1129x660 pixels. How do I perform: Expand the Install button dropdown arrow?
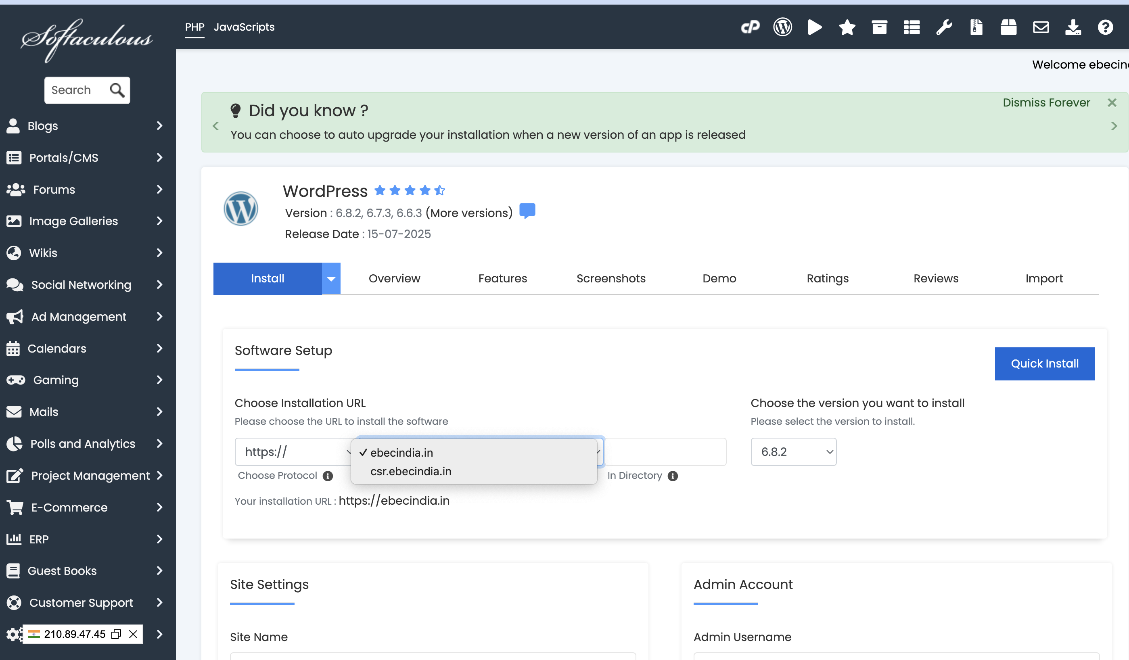[331, 278]
